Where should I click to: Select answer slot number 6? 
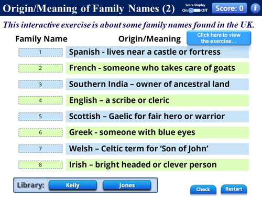pos(40,132)
